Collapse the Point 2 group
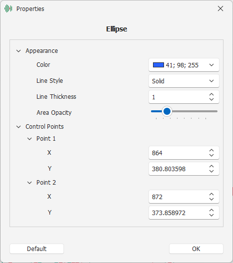 [29, 183]
